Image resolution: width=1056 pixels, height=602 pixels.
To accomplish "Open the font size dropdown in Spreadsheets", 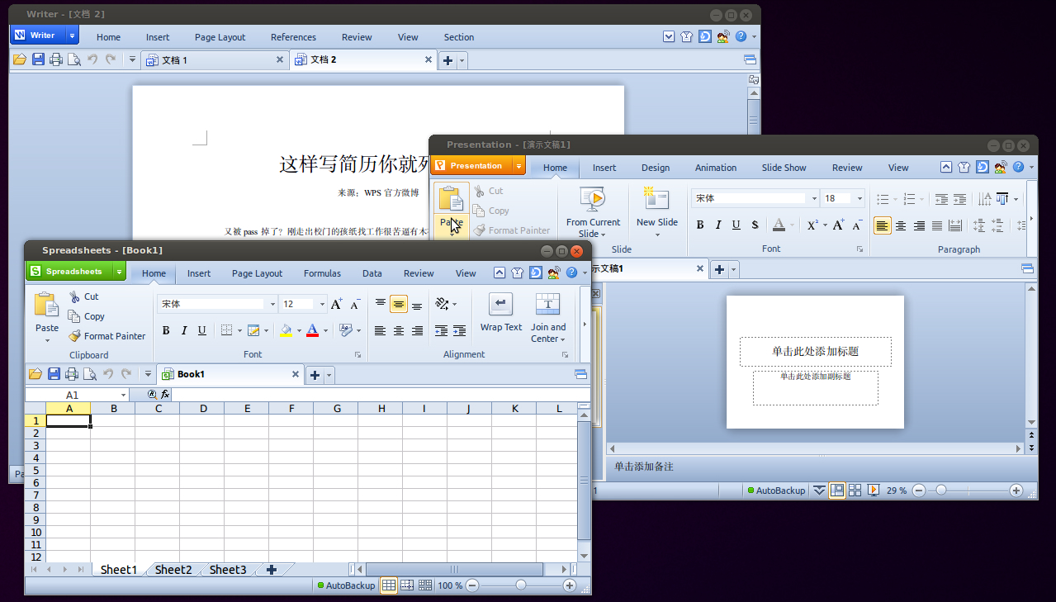I will pyautogui.click(x=322, y=304).
